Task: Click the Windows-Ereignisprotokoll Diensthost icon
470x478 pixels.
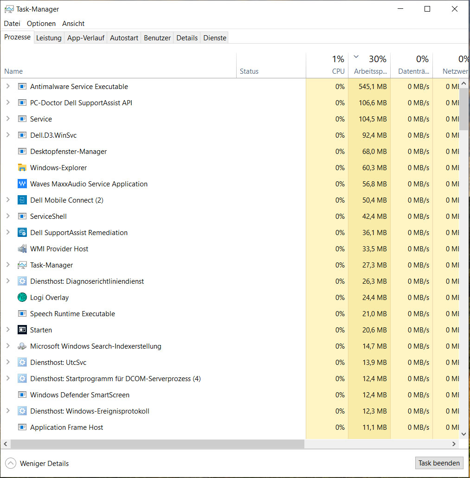Action: (22, 411)
